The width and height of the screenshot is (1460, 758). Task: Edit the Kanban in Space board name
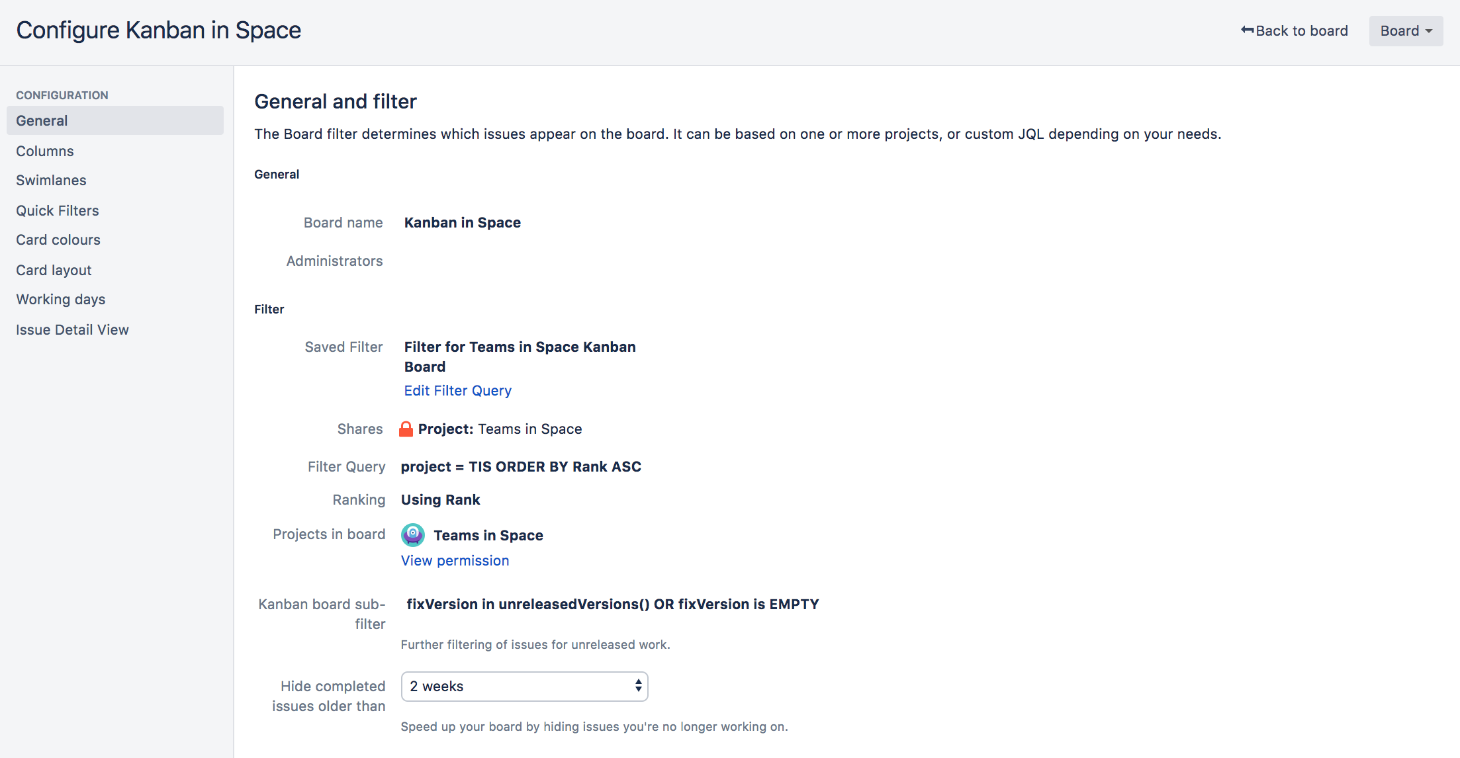click(x=462, y=223)
